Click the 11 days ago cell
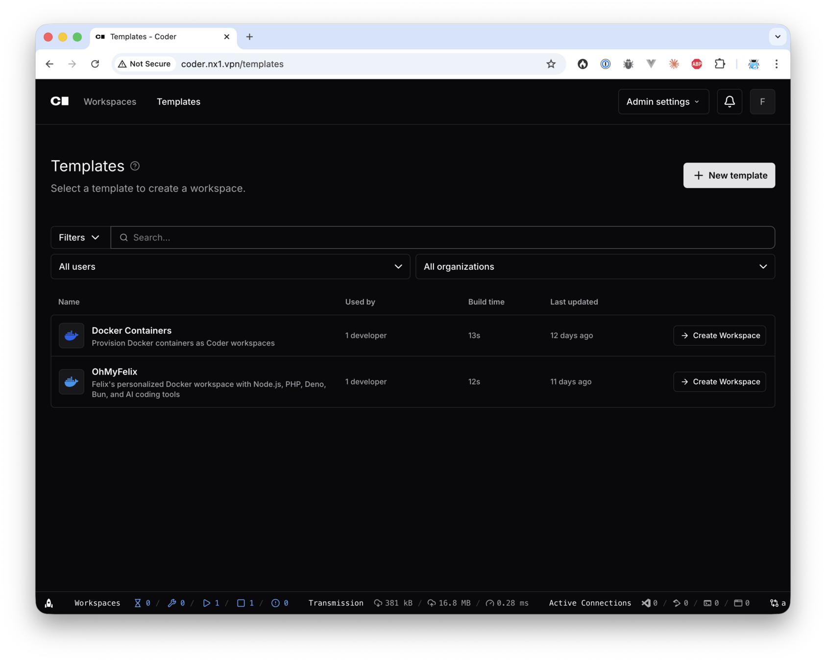The image size is (826, 661). coord(571,381)
